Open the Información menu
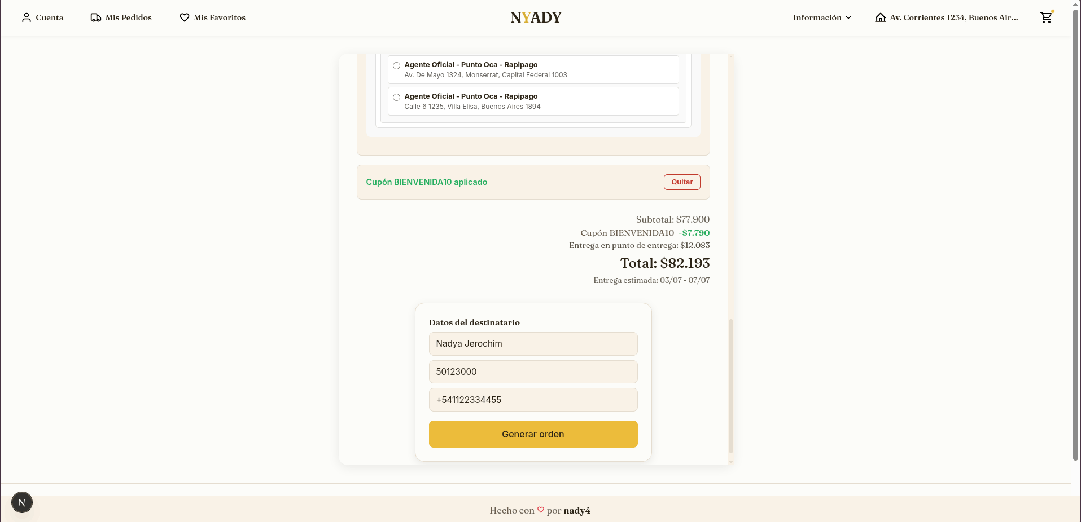This screenshot has width=1081, height=522. pyautogui.click(x=822, y=17)
